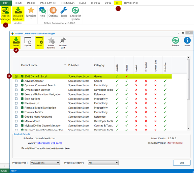Check the MyExcelOnline Course Manager checkbox

click(16, 125)
